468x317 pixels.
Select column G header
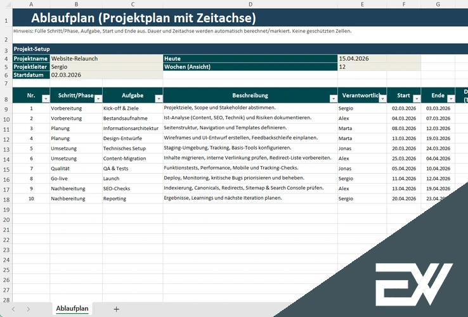pos(438,4)
